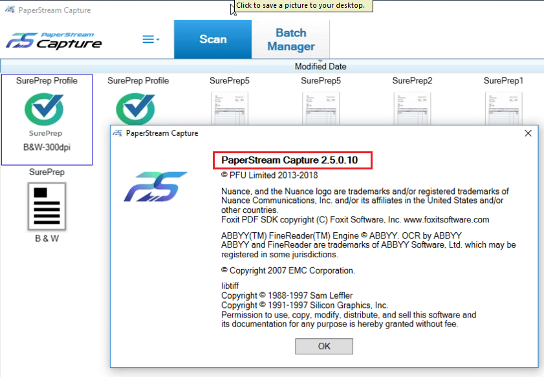
Task: Open the dropdown arrow beside the hamburger menu
Action: [159, 39]
